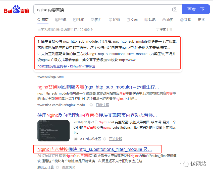This screenshot has width=213, height=173.
Task: Click the CSDN技术社区 source label
Action: point(90,139)
